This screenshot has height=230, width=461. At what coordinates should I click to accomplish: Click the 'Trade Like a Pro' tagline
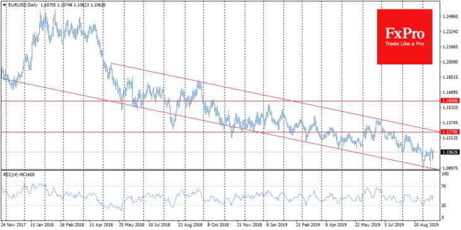(405, 44)
